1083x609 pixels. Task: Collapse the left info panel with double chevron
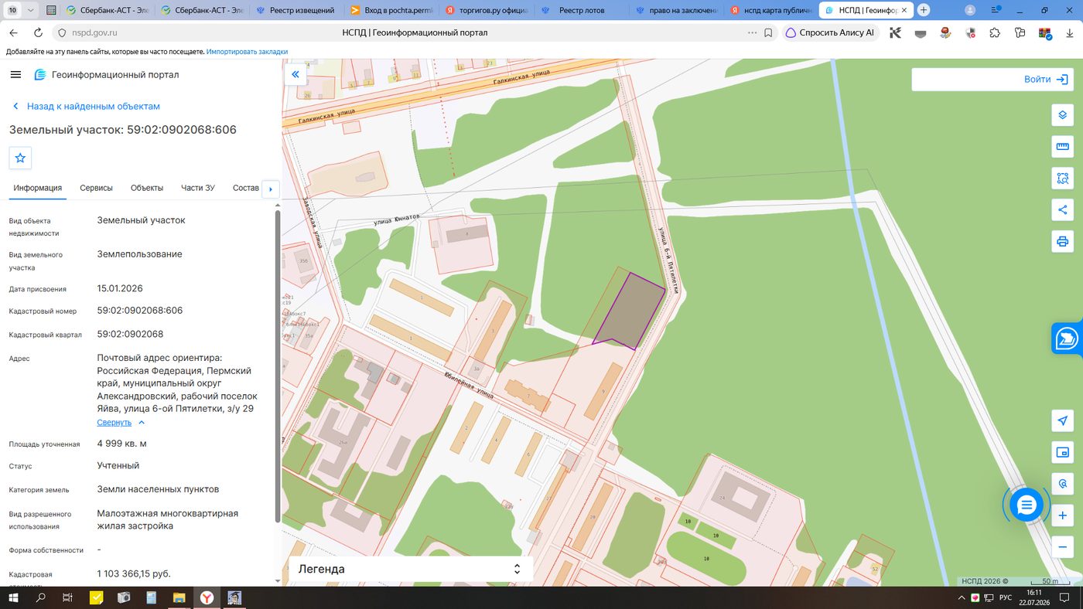(296, 74)
